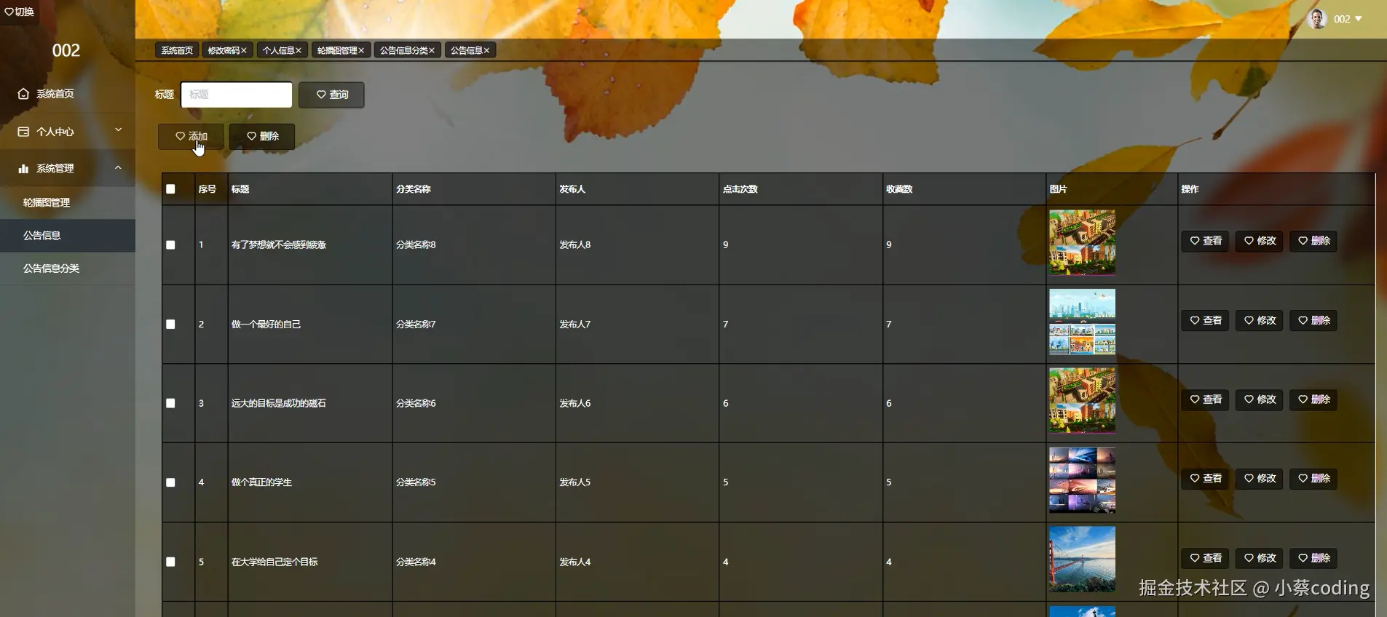Screen dimensions: 1387x617
Task: Click the 切换 heart toggle at top left
Action: coord(19,12)
